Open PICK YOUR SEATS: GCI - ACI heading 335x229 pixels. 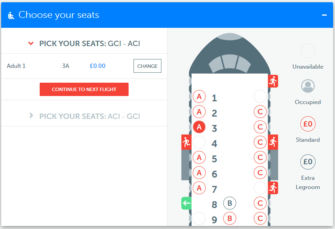pos(90,43)
